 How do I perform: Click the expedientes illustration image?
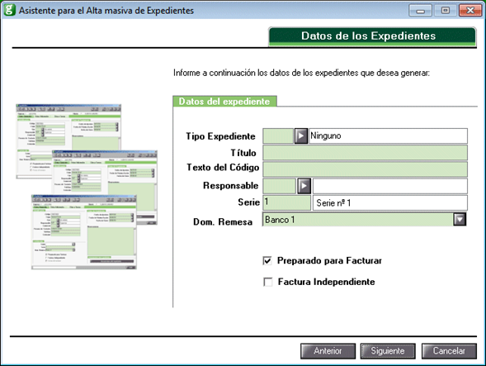pos(87,187)
